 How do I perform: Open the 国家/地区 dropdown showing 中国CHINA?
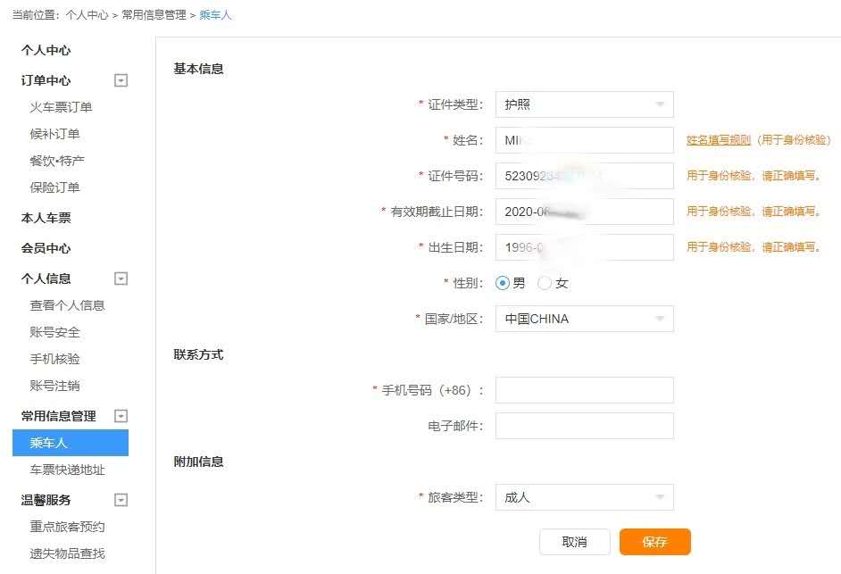point(584,319)
